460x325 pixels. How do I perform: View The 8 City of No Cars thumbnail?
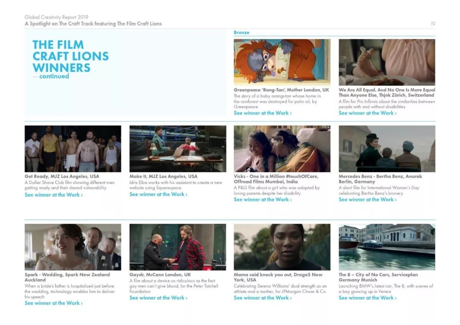pyautogui.click(x=387, y=247)
